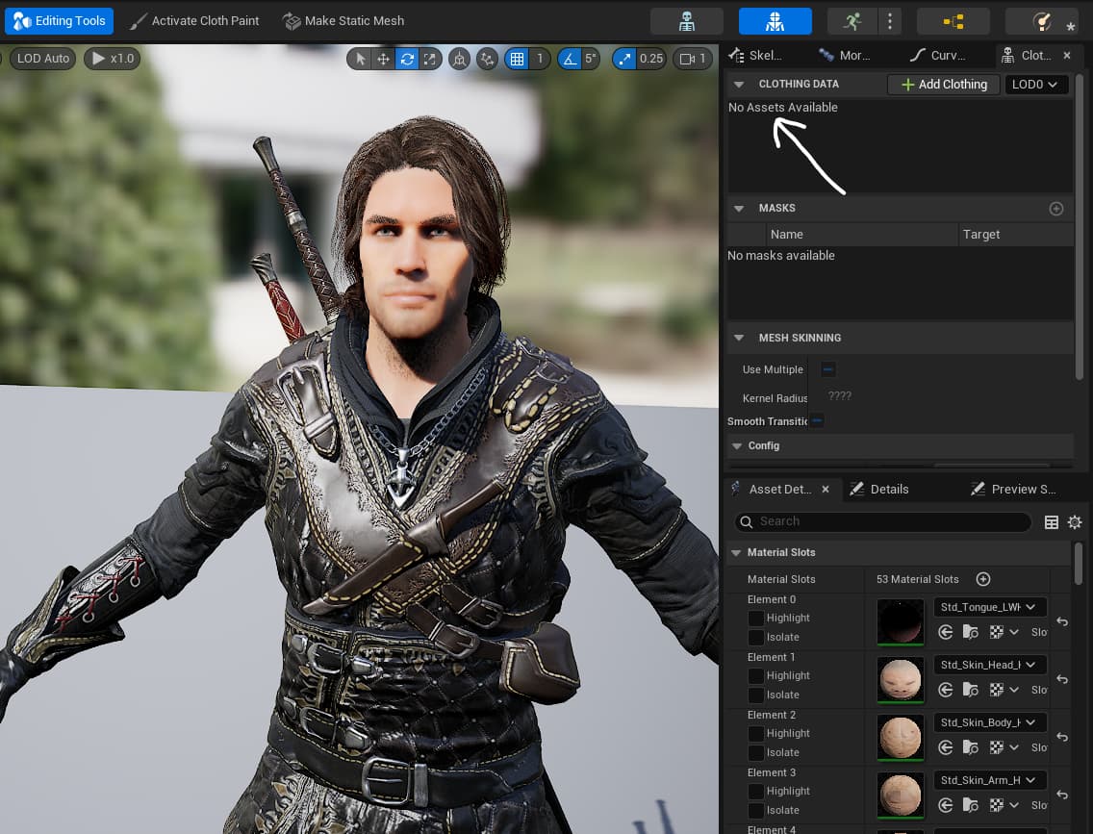Toggle rotation angle snapping

[x=570, y=59]
